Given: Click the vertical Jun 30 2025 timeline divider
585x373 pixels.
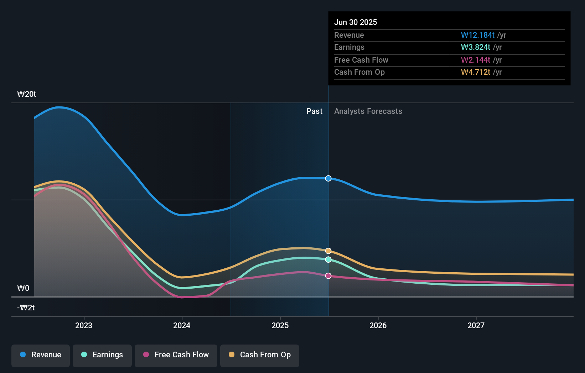Looking at the screenshot, I should [x=328, y=214].
